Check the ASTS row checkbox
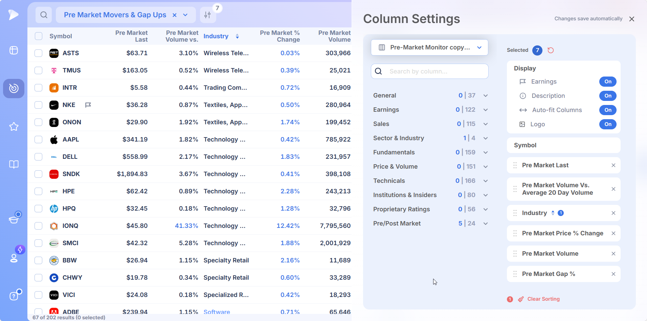This screenshot has width=647, height=321. [x=39, y=53]
